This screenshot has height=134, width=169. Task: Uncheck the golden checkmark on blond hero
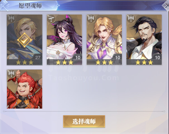25,40
